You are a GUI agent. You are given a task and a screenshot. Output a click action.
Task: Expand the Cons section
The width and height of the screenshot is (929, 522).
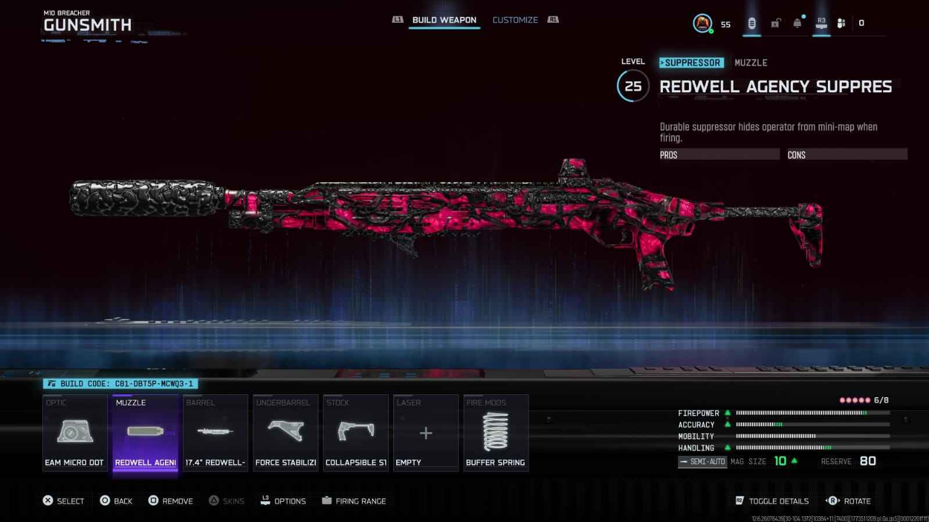[x=846, y=154]
